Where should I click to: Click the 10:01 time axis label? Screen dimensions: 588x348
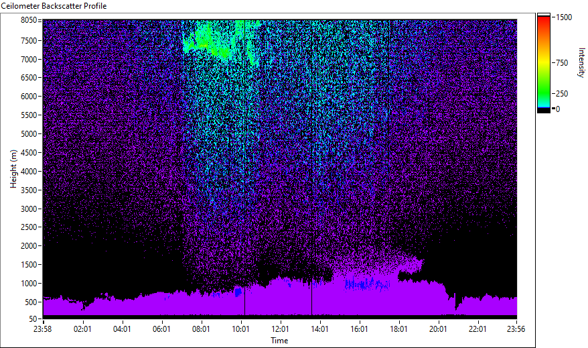coord(240,329)
